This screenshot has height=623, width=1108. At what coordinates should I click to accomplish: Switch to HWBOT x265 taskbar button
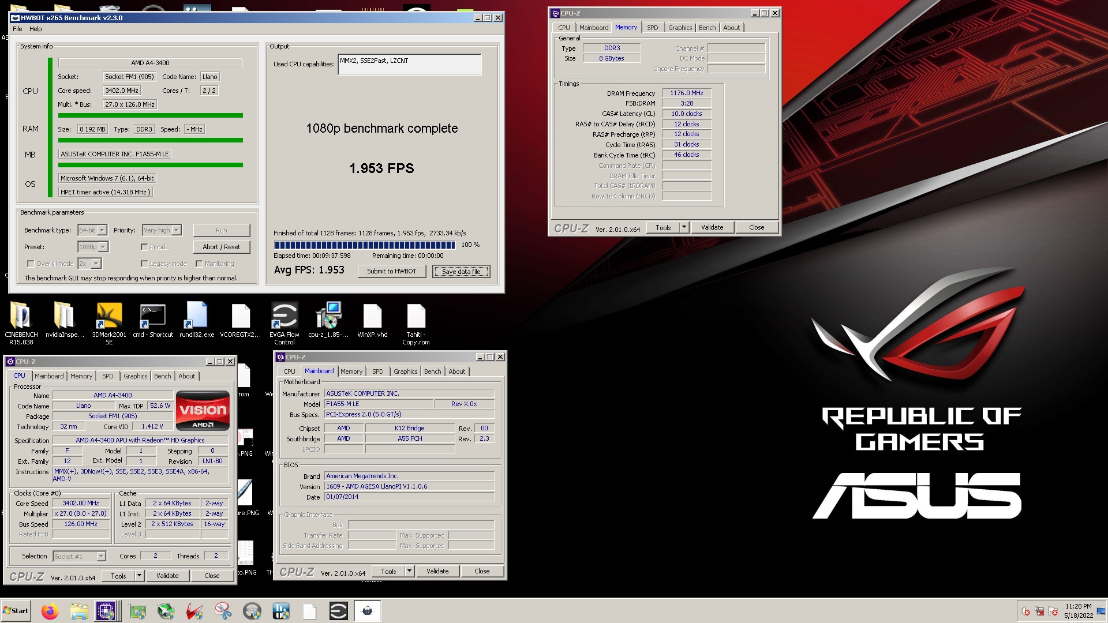(367, 611)
